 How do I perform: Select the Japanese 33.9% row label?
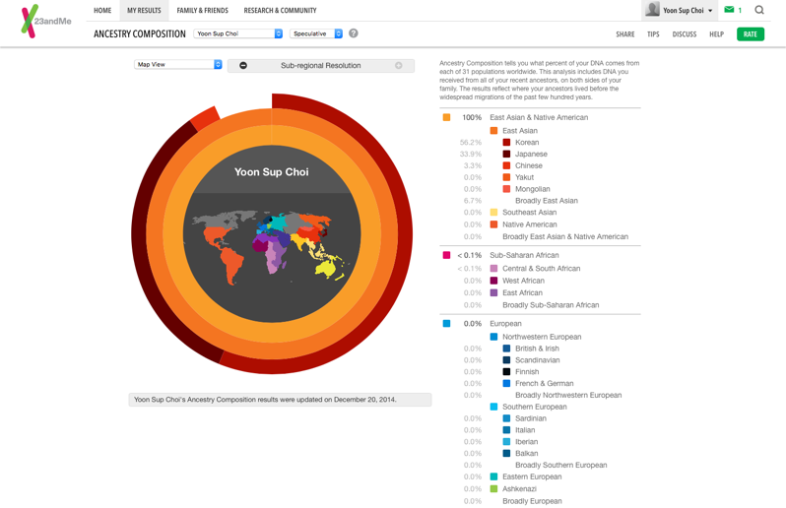pos(531,154)
